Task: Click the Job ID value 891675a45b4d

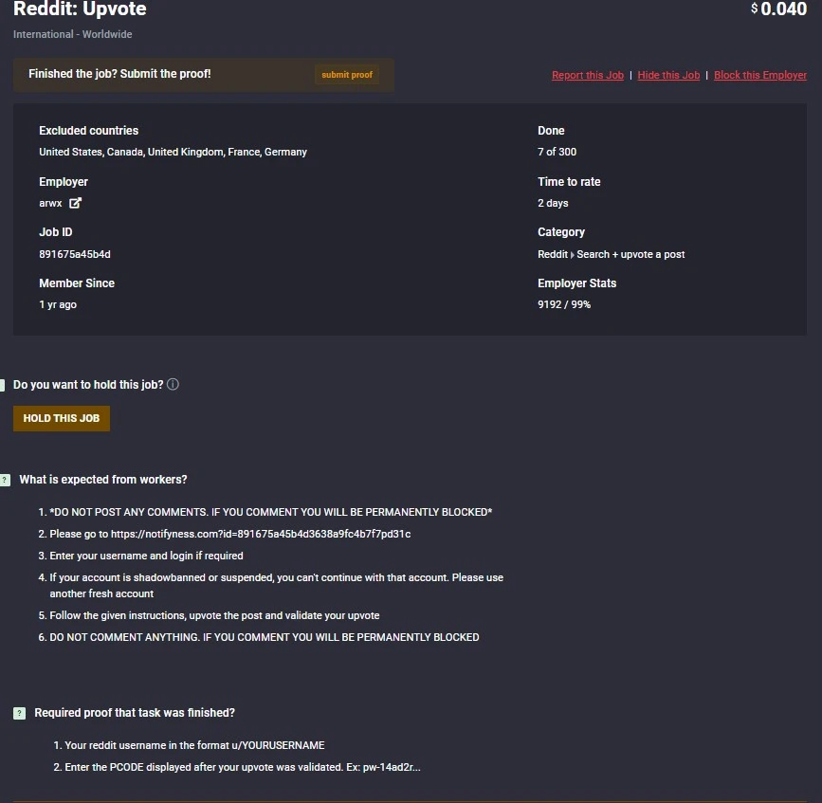Action: tap(75, 254)
